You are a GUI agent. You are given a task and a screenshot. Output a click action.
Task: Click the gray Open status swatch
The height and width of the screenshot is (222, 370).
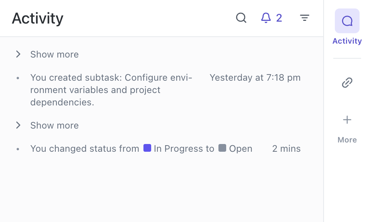(x=222, y=148)
